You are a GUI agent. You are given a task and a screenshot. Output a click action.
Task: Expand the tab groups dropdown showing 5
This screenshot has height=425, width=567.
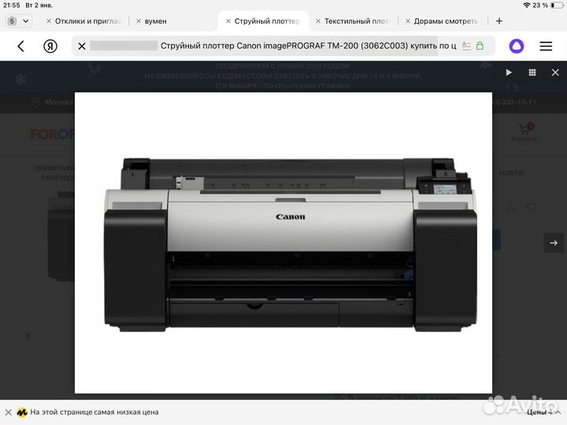[19, 21]
